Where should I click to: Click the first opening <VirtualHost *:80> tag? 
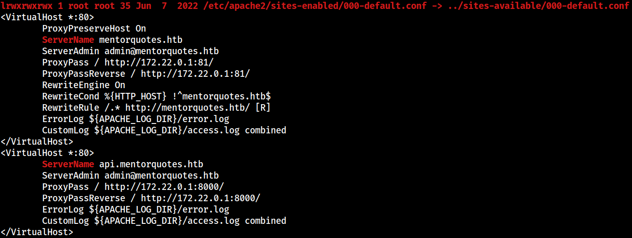pyautogui.click(x=47, y=17)
